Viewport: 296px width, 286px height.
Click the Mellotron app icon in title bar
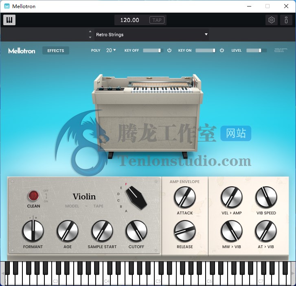[7, 6]
